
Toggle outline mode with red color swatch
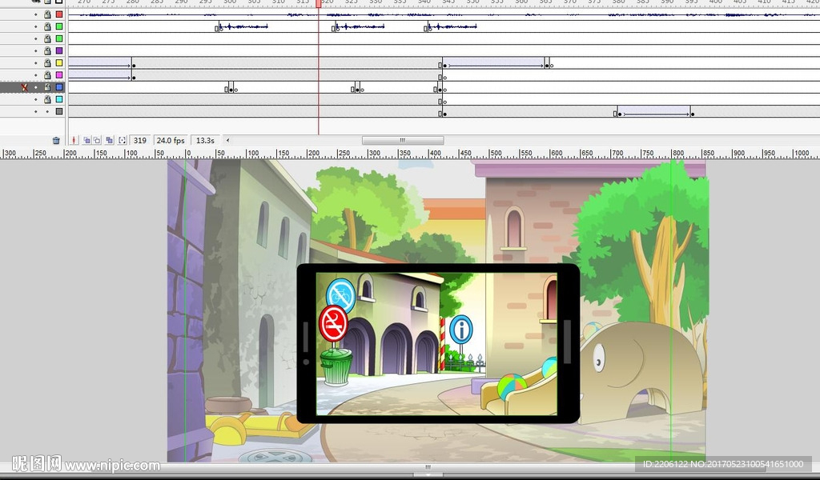pyautogui.click(x=59, y=14)
